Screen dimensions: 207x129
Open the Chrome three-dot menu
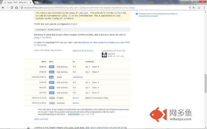[204, 8]
